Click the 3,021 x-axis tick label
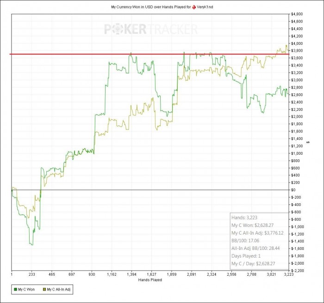 pyautogui.click(x=272, y=274)
